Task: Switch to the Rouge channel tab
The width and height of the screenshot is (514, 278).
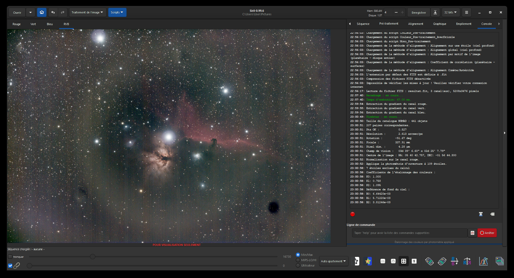Action: pos(17,24)
